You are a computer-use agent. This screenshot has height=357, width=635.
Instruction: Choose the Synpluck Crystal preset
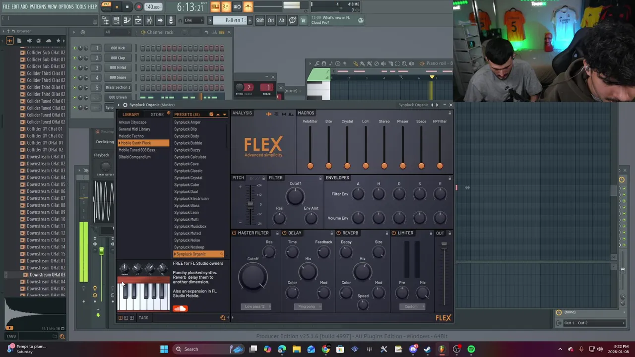(x=189, y=178)
